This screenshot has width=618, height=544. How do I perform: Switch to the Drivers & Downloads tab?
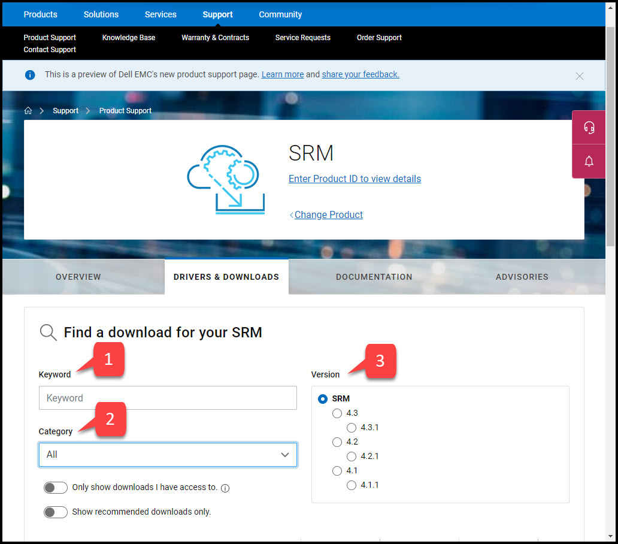pyautogui.click(x=226, y=277)
